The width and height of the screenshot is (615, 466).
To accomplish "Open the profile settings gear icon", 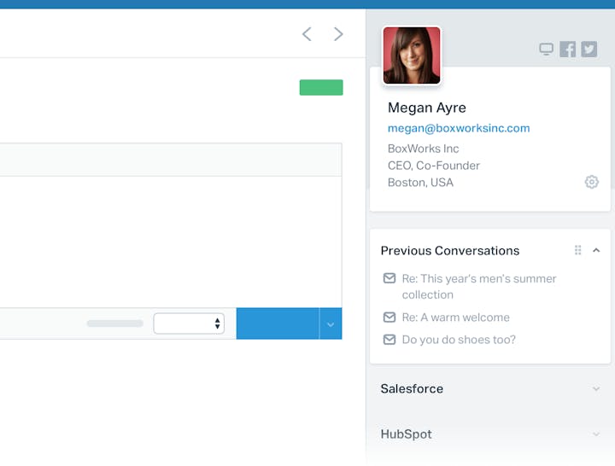I will tap(591, 182).
